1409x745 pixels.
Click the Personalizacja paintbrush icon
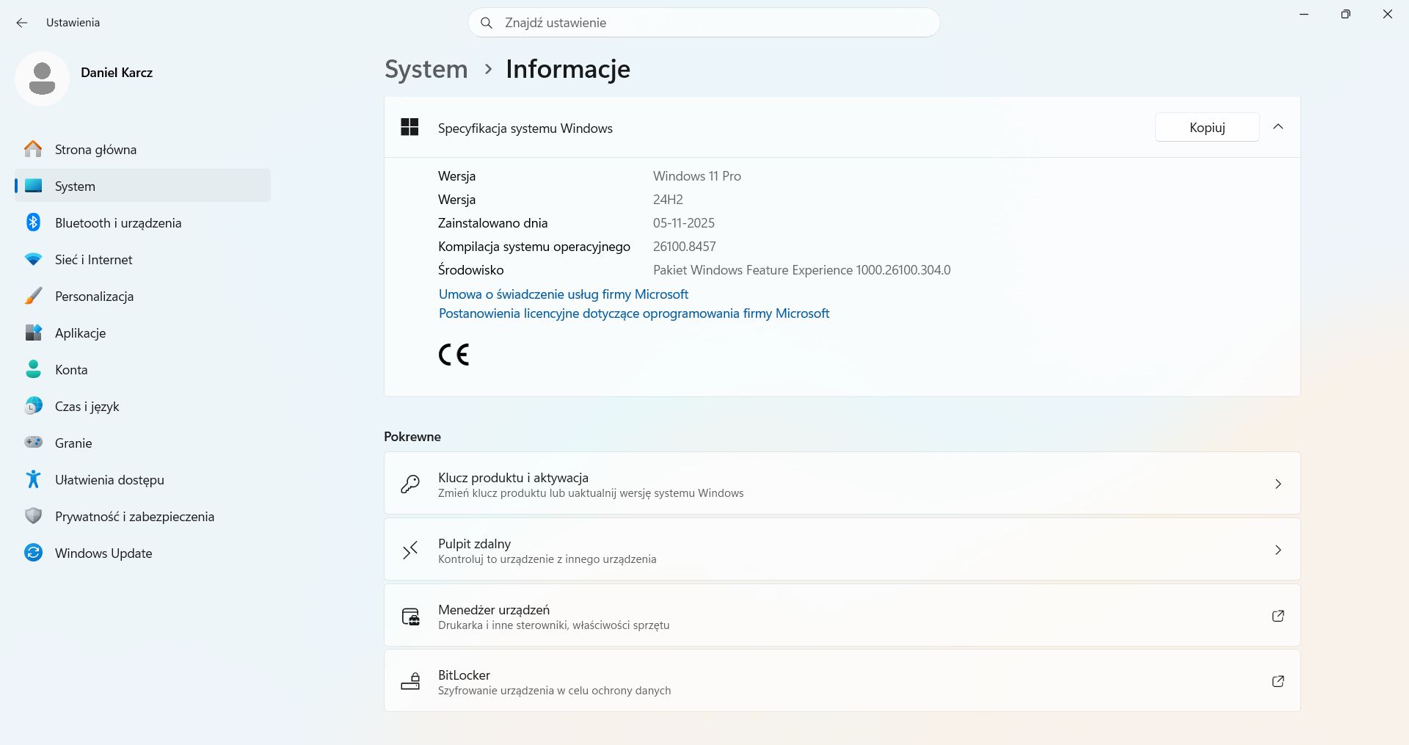coord(33,296)
